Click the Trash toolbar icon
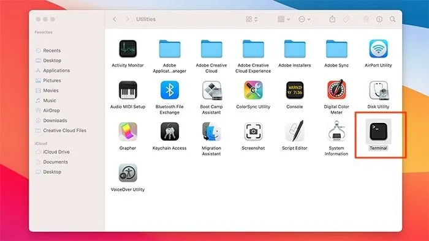 pos(366,19)
